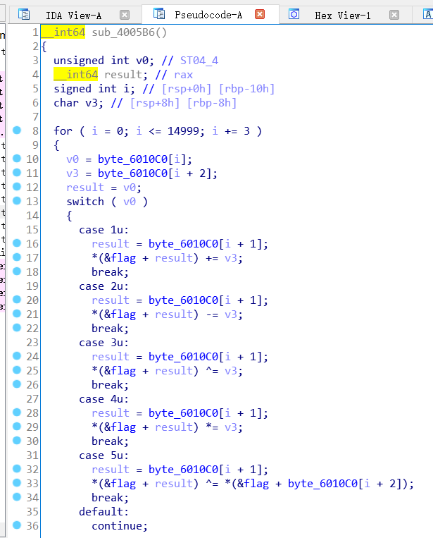Click highlighted __int64 return type on line 1
Image resolution: width=433 pixels, height=538 pixels.
pyautogui.click(x=63, y=32)
